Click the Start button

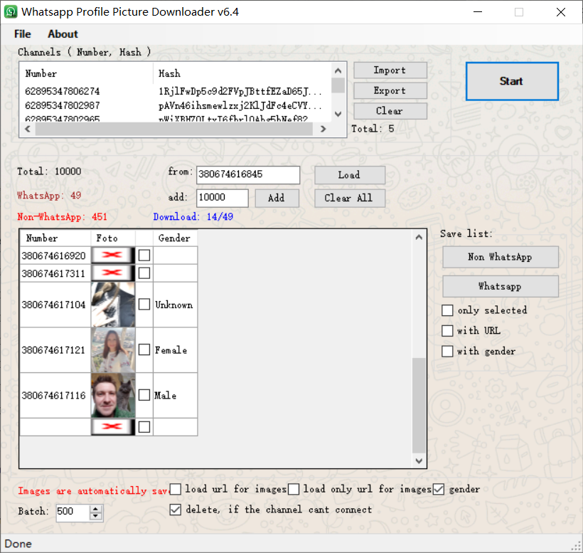(512, 81)
